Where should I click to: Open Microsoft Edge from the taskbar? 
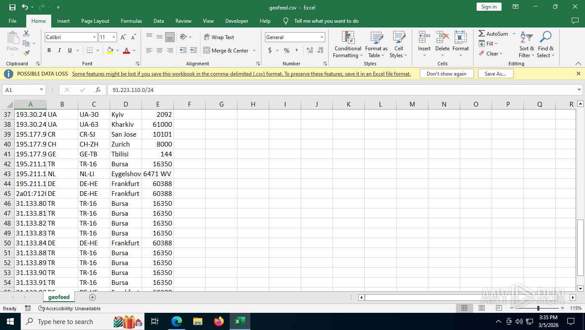tap(176, 321)
